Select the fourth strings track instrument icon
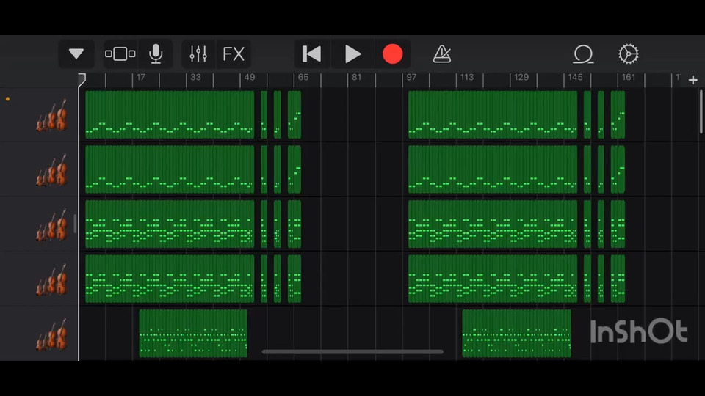The image size is (705, 396). point(52,279)
